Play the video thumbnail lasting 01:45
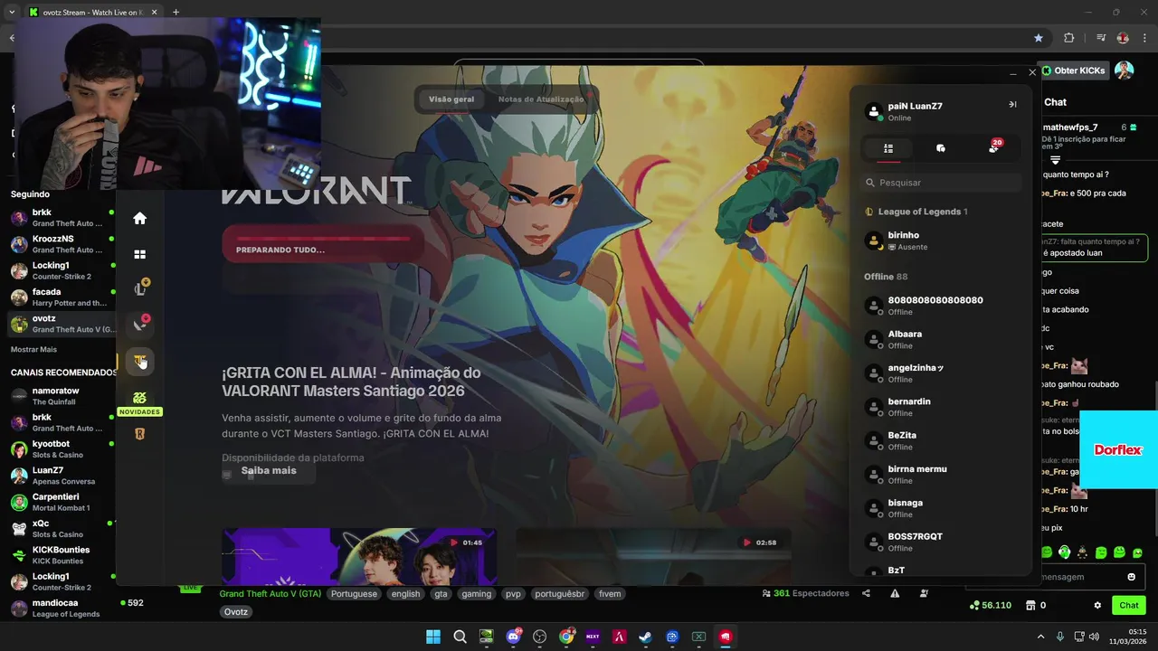 tap(359, 556)
